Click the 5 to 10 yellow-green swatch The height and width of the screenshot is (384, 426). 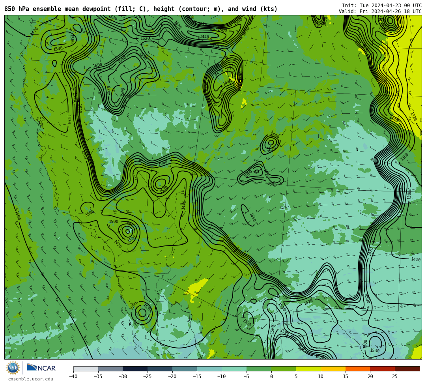(308, 369)
